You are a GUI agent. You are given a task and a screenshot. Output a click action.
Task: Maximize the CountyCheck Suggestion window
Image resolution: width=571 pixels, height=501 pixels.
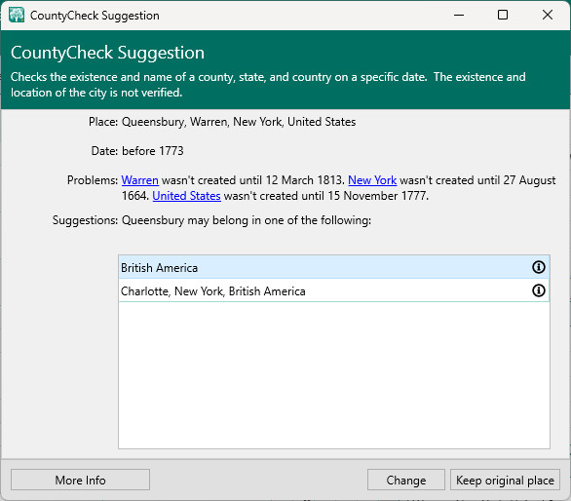[503, 15]
